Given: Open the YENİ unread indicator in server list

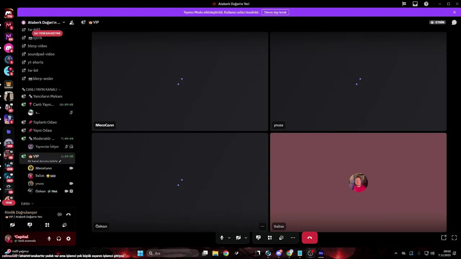Looking at the screenshot, I should (x=9, y=203).
